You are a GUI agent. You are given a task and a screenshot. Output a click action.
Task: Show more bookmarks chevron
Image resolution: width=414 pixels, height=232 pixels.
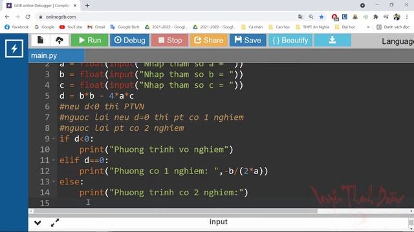click(x=368, y=27)
